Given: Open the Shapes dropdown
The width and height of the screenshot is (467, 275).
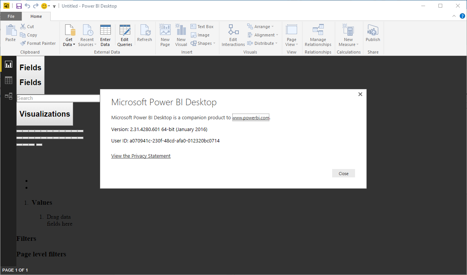Looking at the screenshot, I should click(x=203, y=43).
